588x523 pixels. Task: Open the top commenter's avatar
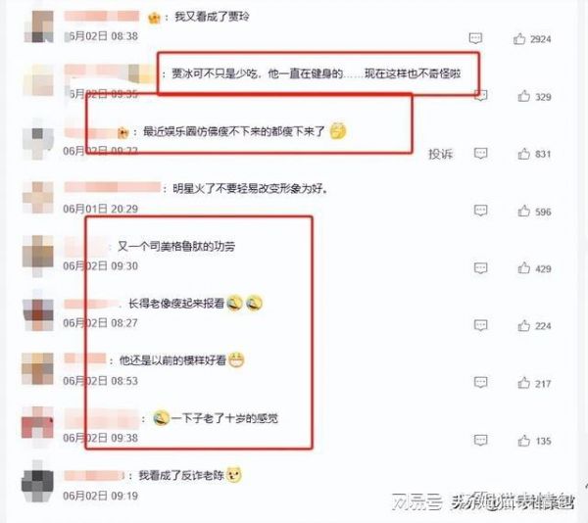click(x=38, y=26)
